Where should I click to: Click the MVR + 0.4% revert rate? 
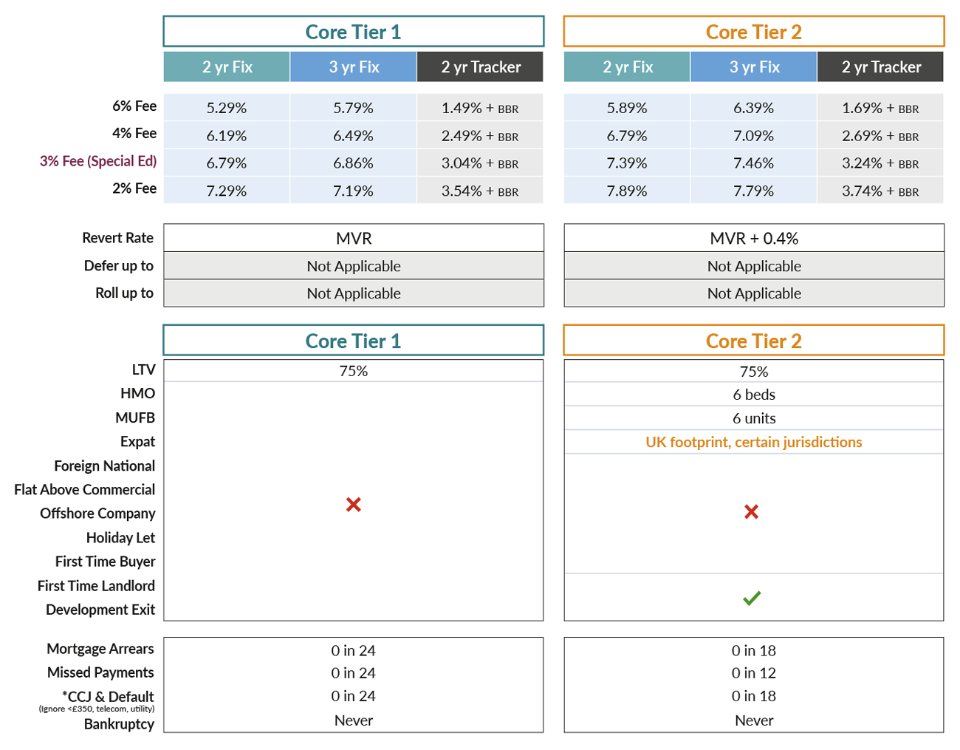pyautogui.click(x=753, y=239)
